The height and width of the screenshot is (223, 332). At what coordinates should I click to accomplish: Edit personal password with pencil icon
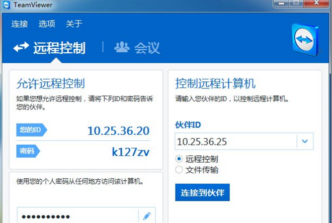pos(147,216)
